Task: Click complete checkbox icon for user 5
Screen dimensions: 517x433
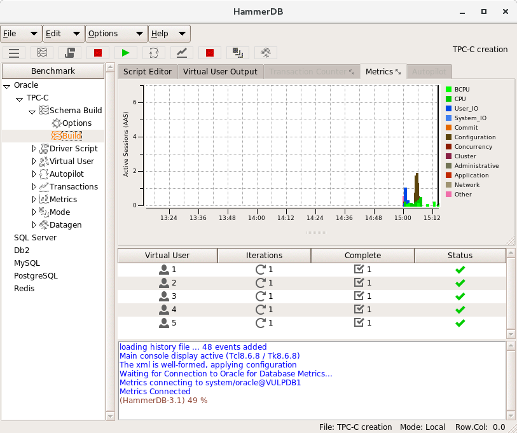Action: click(x=359, y=322)
